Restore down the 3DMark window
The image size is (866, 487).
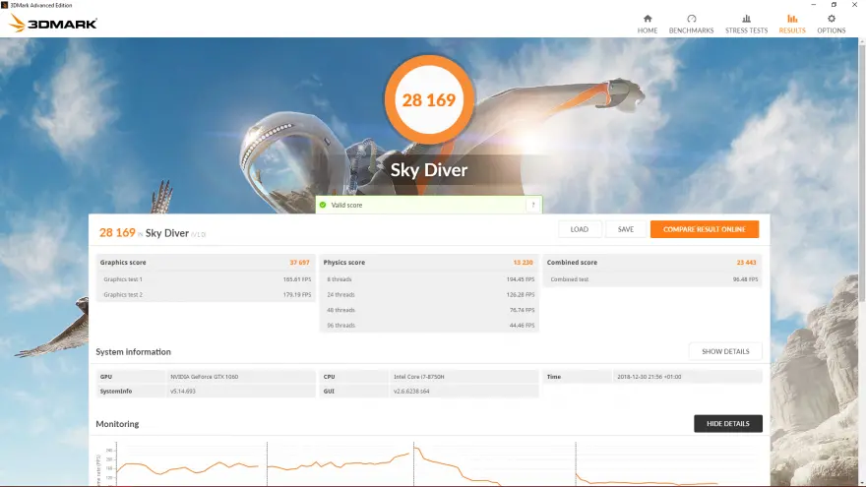pyautogui.click(x=834, y=4)
